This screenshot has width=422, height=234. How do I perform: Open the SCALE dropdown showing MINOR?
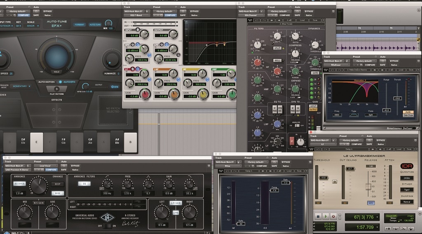pos(33,26)
